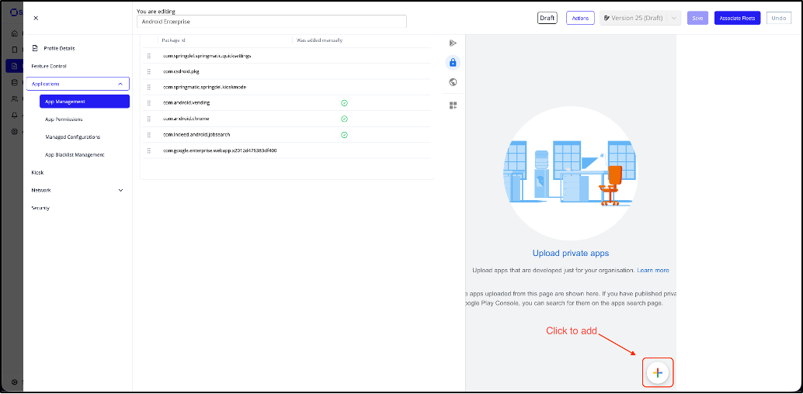Click the Draft status badge
803x394 pixels.
click(x=547, y=18)
